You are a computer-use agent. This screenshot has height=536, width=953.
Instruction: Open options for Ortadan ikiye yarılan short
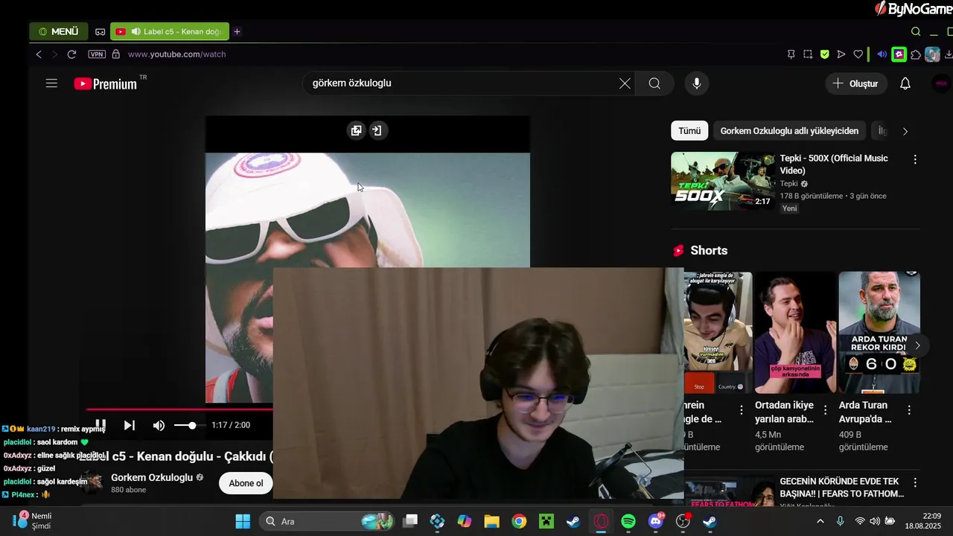tap(825, 410)
